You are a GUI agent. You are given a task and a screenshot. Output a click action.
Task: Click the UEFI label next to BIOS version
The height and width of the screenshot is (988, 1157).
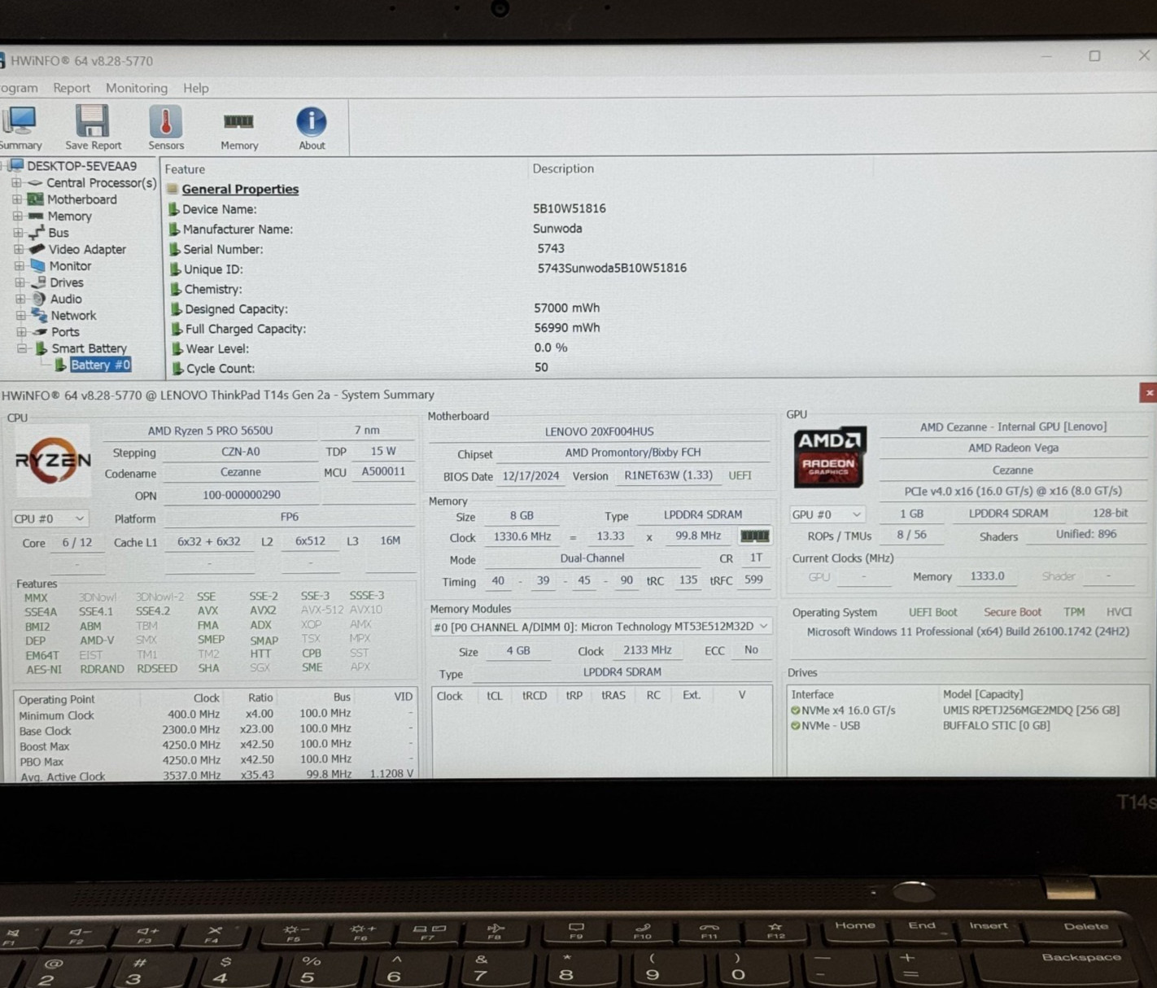[x=740, y=475]
